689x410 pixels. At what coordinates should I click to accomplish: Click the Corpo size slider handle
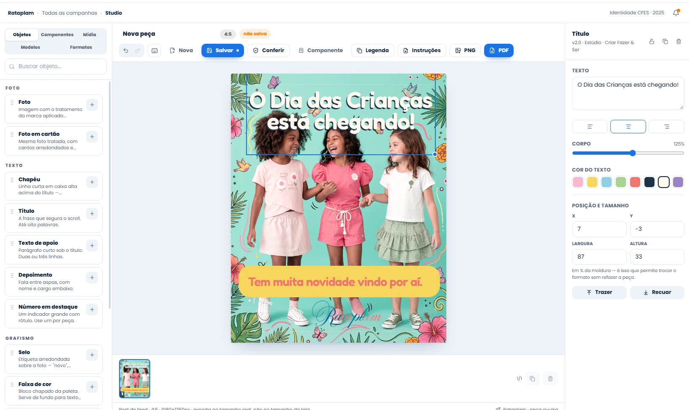[633, 153]
